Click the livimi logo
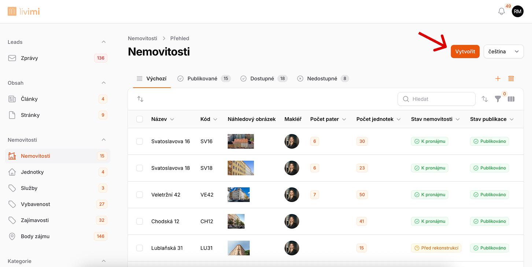 pos(23,11)
